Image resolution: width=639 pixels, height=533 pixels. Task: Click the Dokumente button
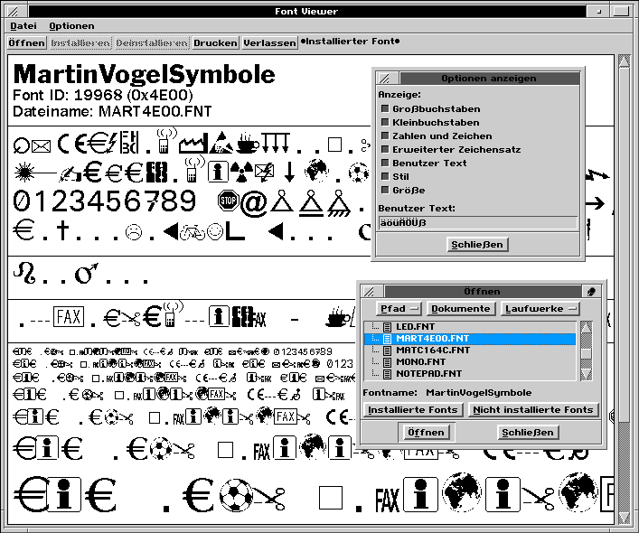461,309
